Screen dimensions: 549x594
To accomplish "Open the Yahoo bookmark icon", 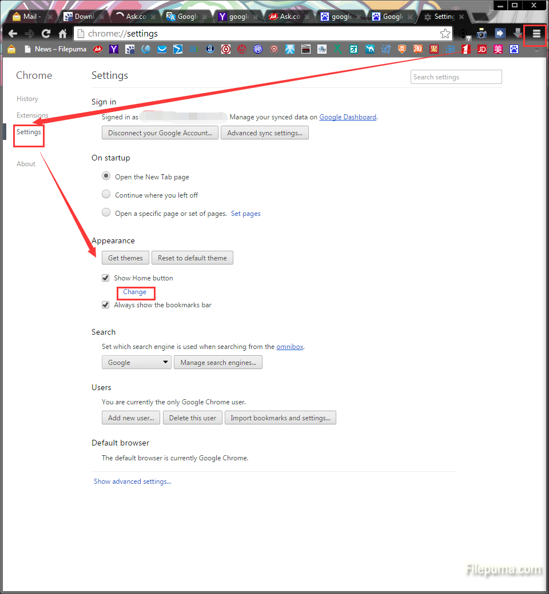I will 114,49.
